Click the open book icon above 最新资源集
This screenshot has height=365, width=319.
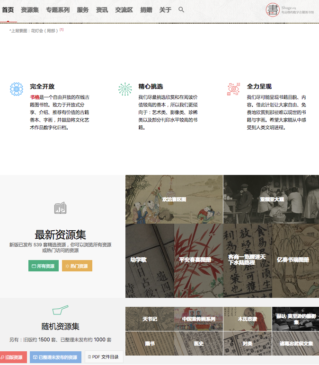(61, 208)
